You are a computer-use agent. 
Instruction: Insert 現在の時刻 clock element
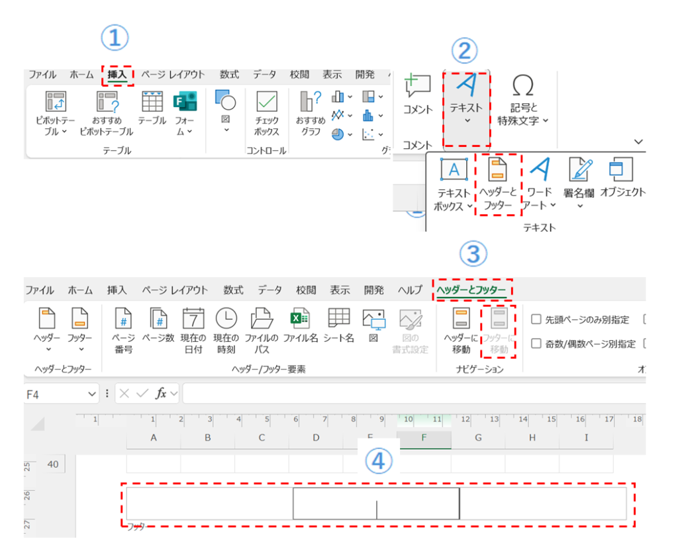(x=226, y=331)
